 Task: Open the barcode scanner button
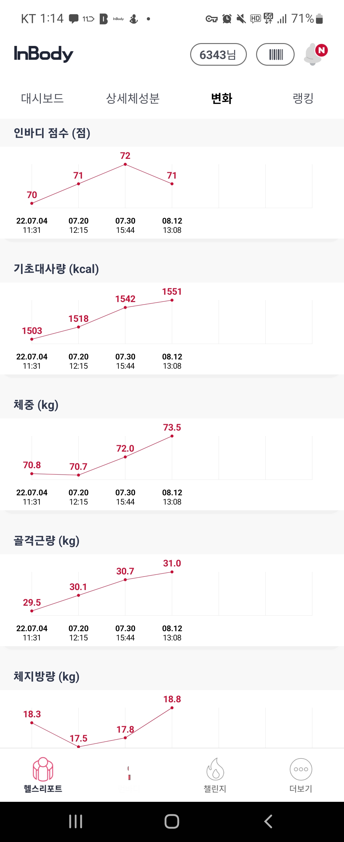275,54
